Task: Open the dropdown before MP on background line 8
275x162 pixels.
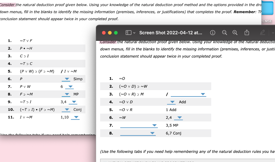Action: [66, 94]
